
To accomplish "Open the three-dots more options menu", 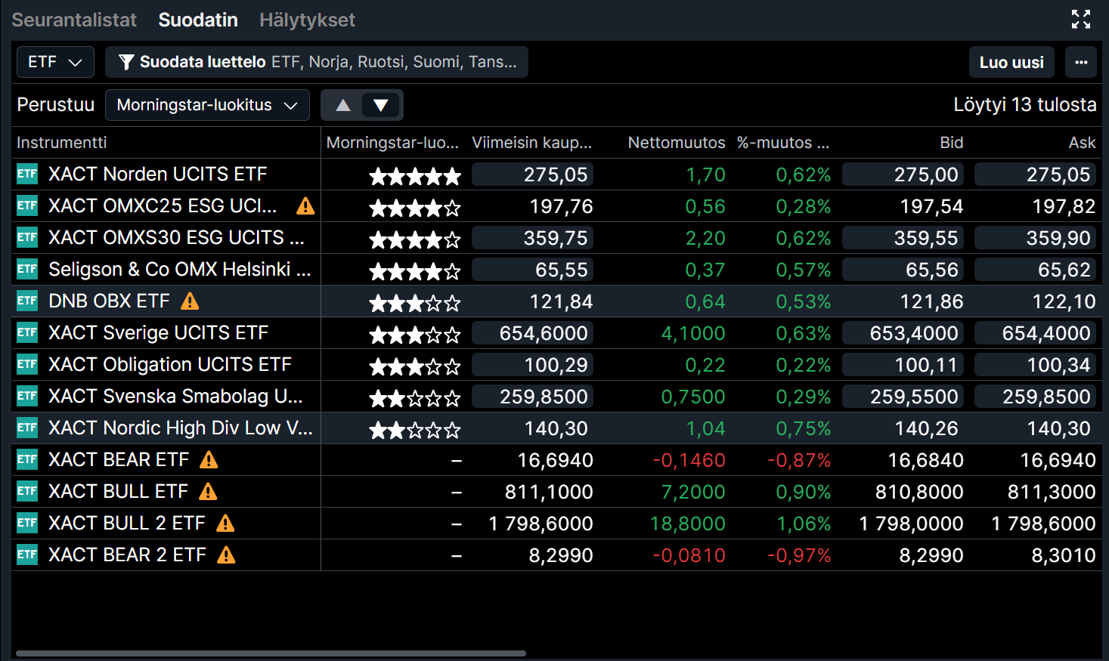I will point(1081,62).
